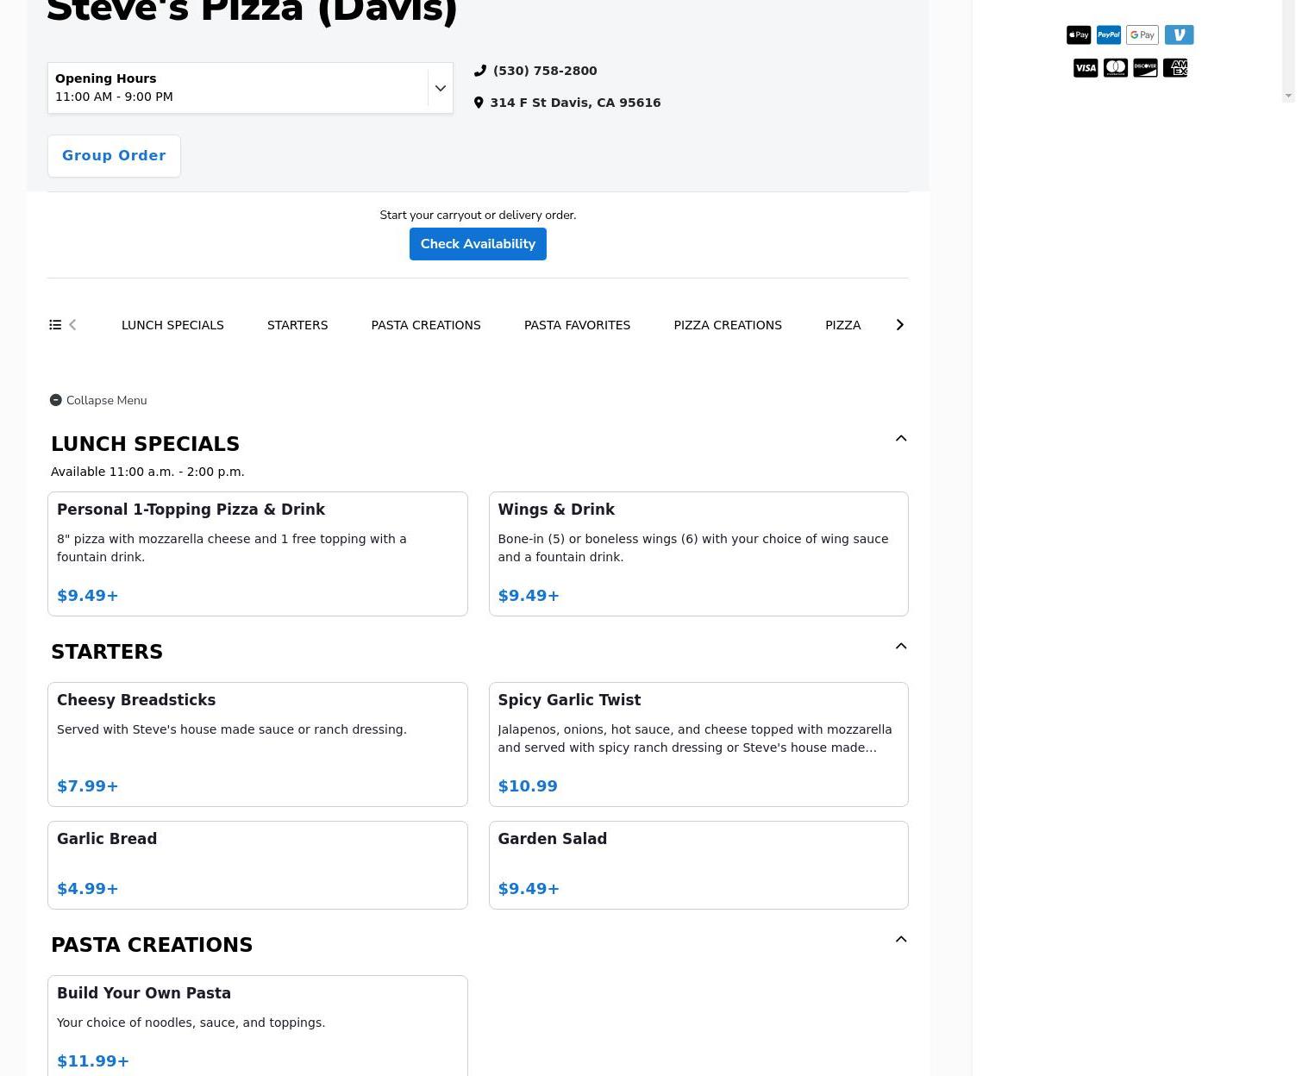
Task: Collapse the Starters section
Action: coord(900,647)
